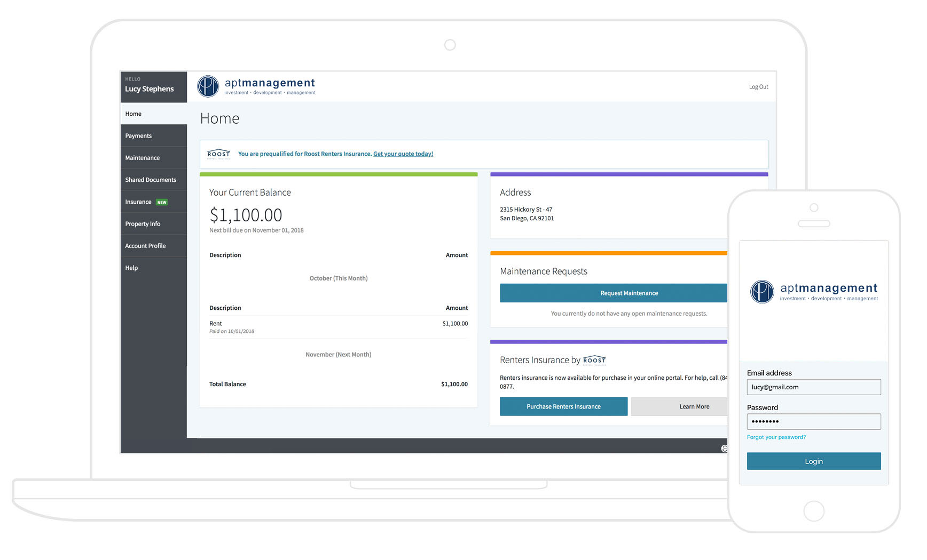Click the Roost logo in the prequalified banner
This screenshot has width=927, height=560.
tap(218, 154)
